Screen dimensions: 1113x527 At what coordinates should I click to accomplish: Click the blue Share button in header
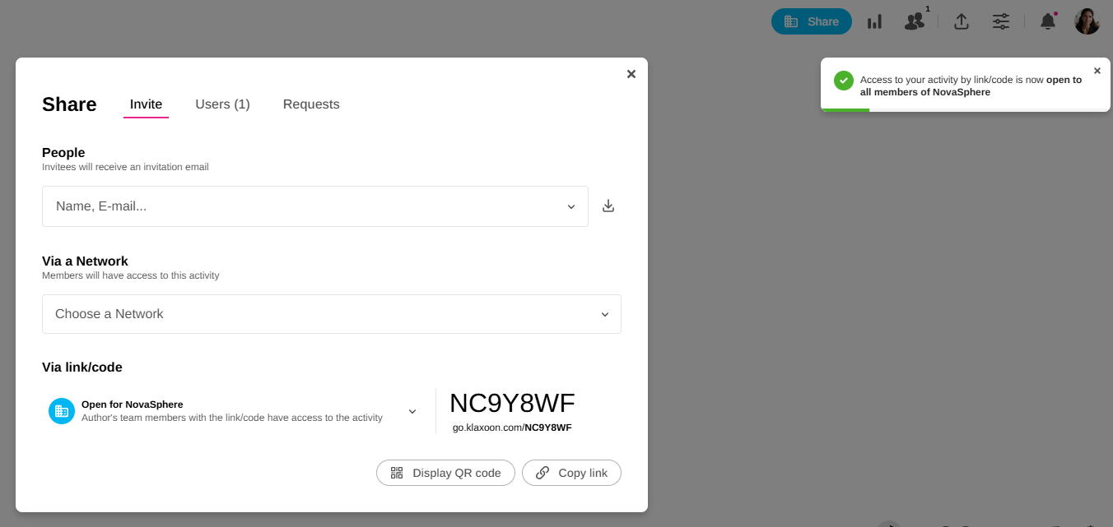[x=811, y=21]
